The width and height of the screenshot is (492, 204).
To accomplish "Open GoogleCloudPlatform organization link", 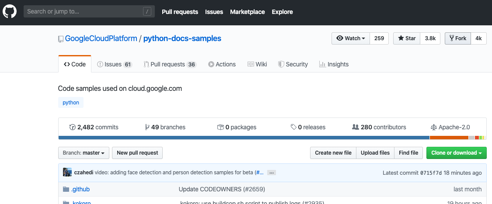I will (101, 38).
